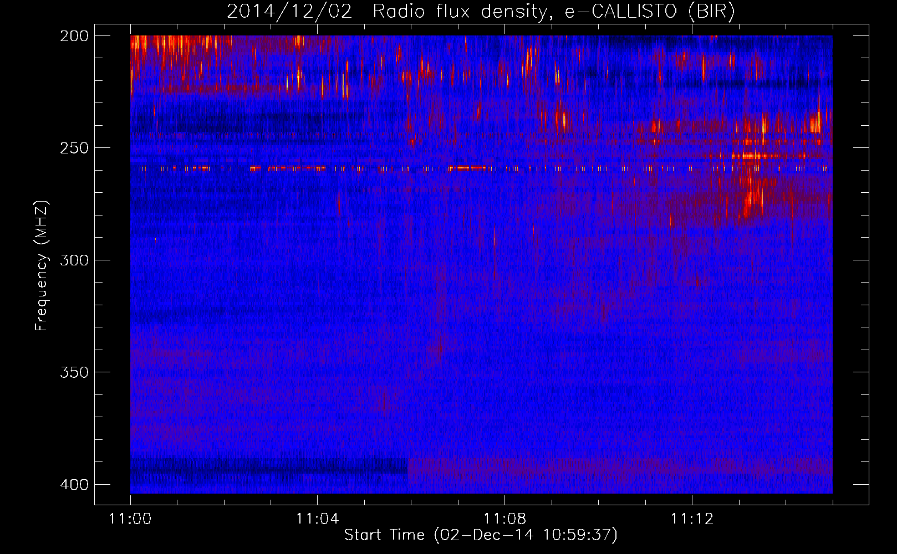Click the 300 frequency tick label
The width and height of the screenshot is (897, 554).
click(74, 260)
